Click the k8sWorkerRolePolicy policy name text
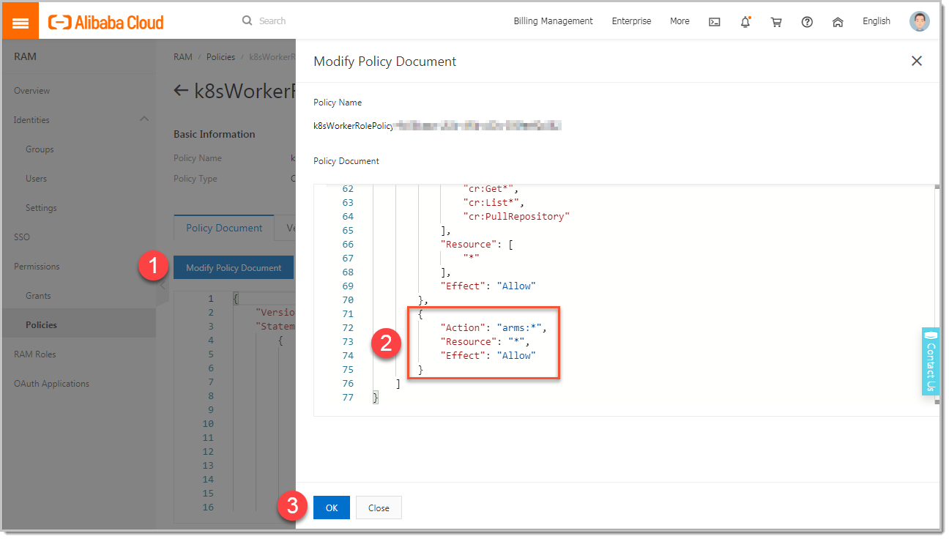 354,125
